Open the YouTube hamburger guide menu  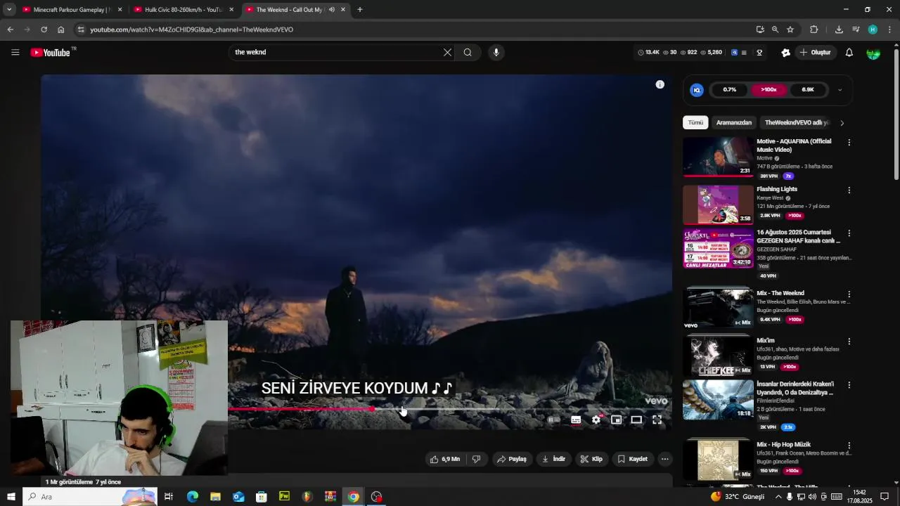click(15, 53)
